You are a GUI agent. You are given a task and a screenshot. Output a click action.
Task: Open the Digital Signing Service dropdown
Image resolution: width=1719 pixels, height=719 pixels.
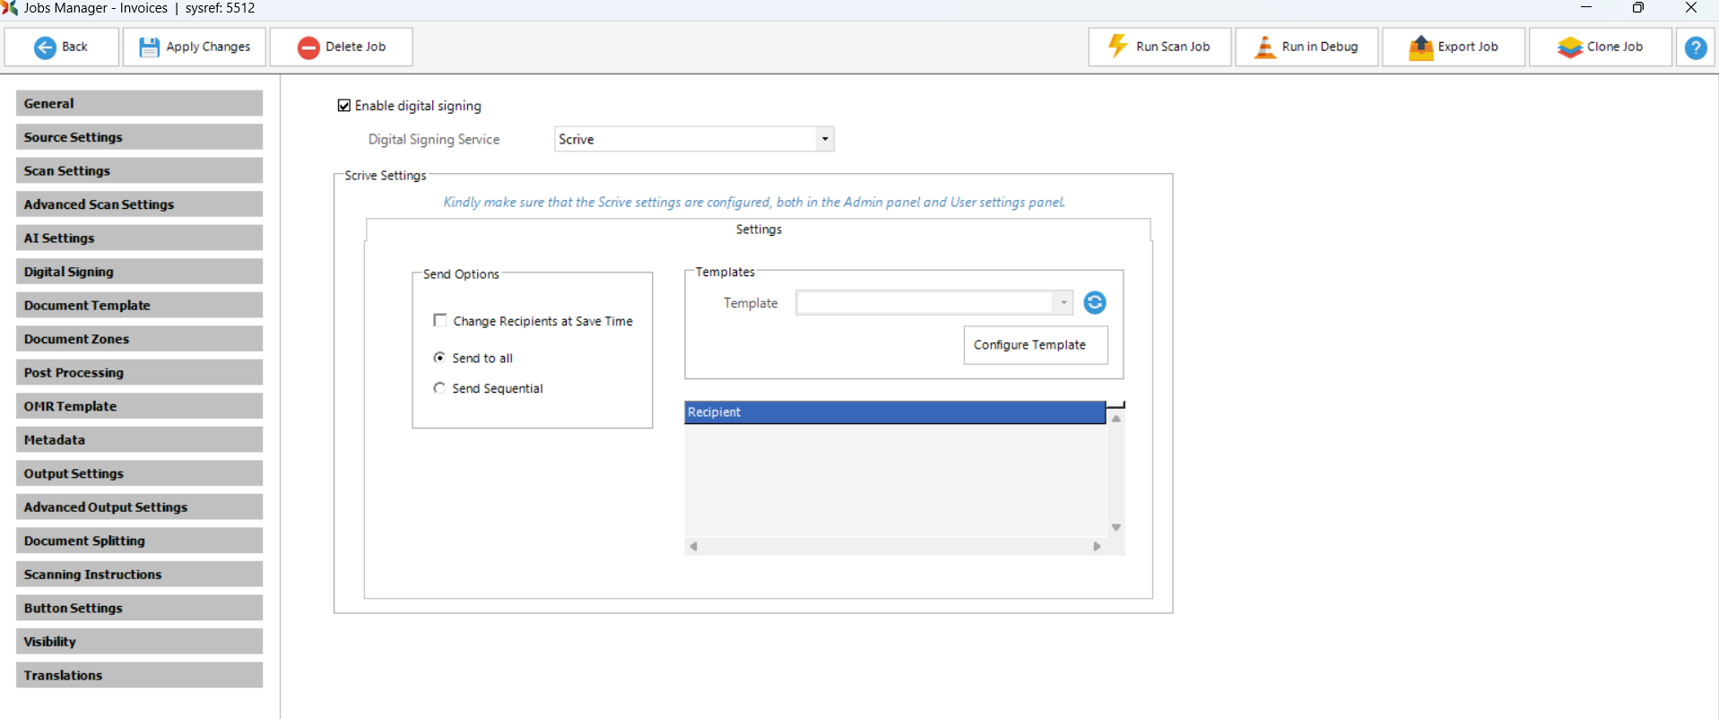pos(824,139)
